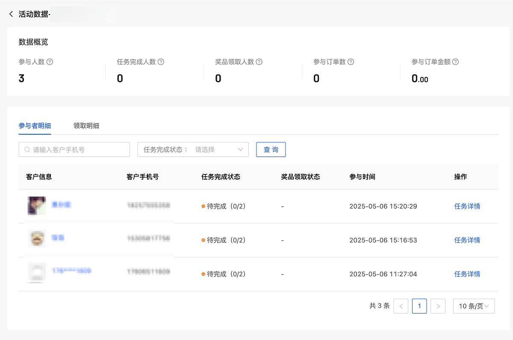Click 待完成（0/2）status in 15:20:29 row
The width and height of the screenshot is (513, 340).
224,206
